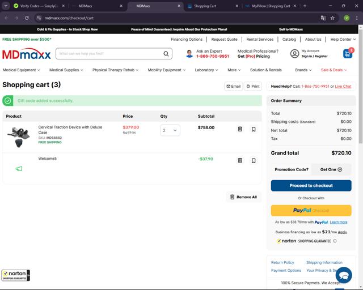
Task: Switch to the MyPillow Shopping Cart tab
Action: coord(271,6)
